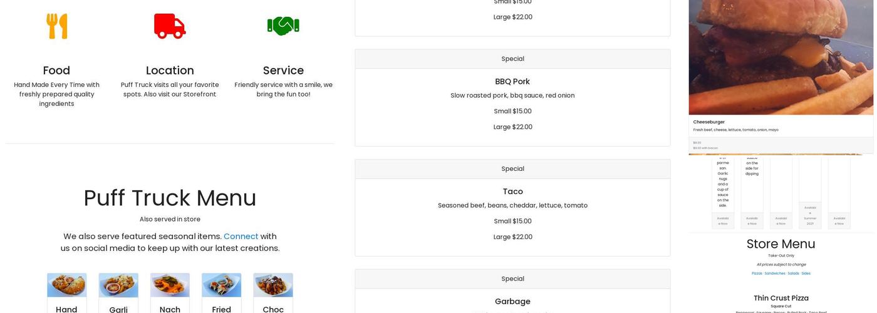Open the Connect social media link
This screenshot has width=877, height=313.
pos(241,236)
